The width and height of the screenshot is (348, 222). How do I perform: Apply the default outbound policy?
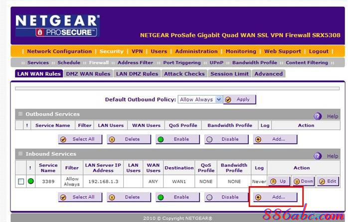pyautogui.click(x=240, y=100)
